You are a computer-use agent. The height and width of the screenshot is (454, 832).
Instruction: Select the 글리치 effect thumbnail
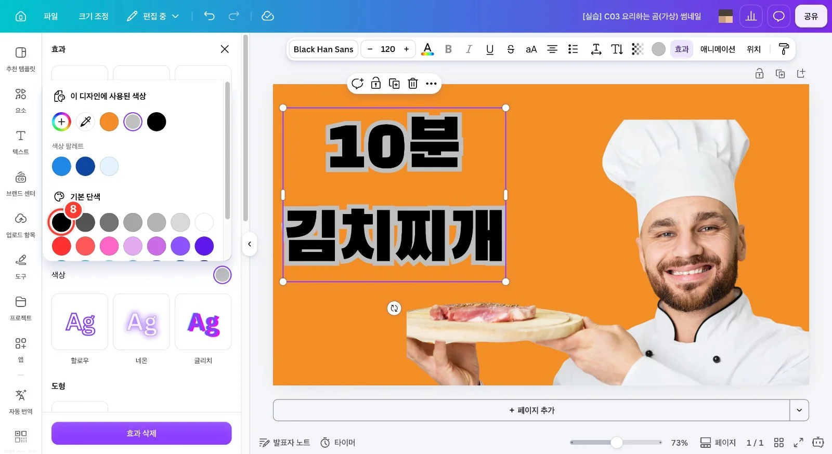coord(203,322)
